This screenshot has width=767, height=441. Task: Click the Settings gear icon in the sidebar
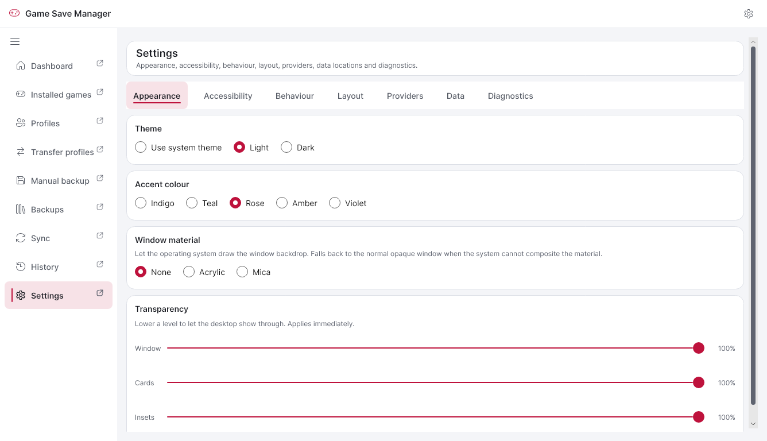click(21, 295)
